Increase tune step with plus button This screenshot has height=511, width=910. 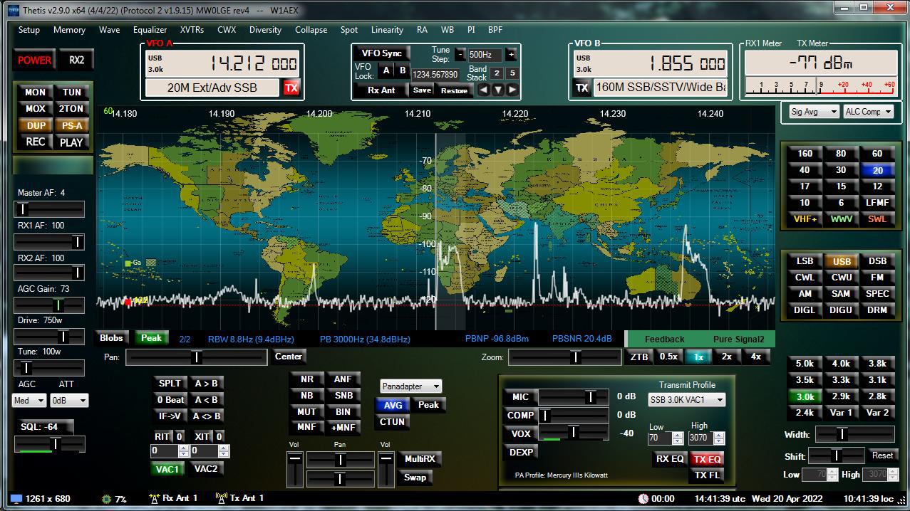tap(511, 55)
